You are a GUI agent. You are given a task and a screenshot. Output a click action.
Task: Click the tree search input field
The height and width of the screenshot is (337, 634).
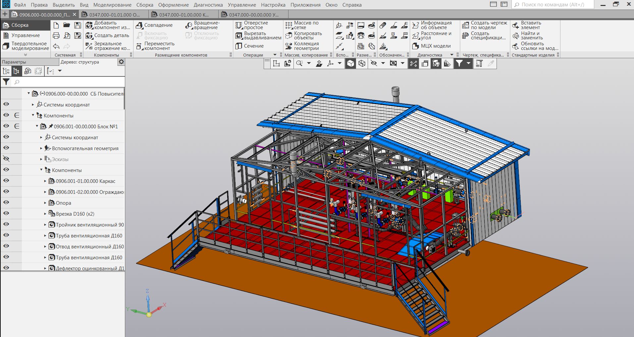[68, 82]
